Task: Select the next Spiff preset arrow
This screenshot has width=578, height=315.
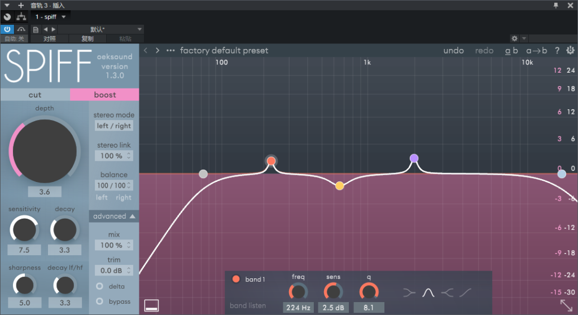Action: [157, 50]
